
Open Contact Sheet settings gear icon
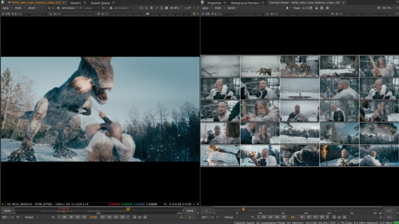328,8
